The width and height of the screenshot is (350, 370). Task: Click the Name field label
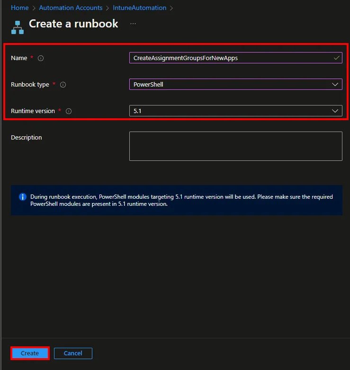click(x=19, y=58)
